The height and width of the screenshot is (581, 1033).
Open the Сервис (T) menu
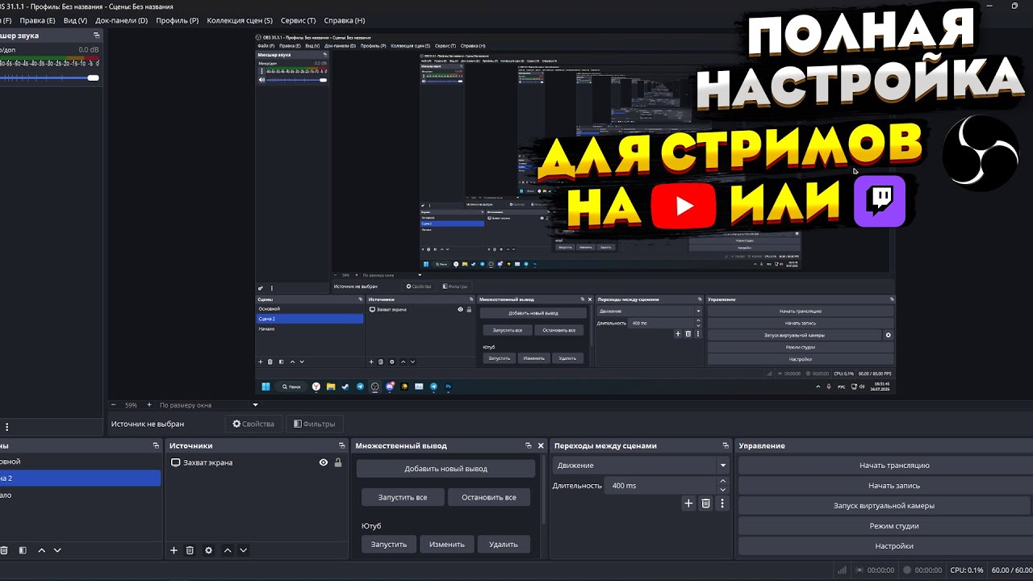click(298, 20)
